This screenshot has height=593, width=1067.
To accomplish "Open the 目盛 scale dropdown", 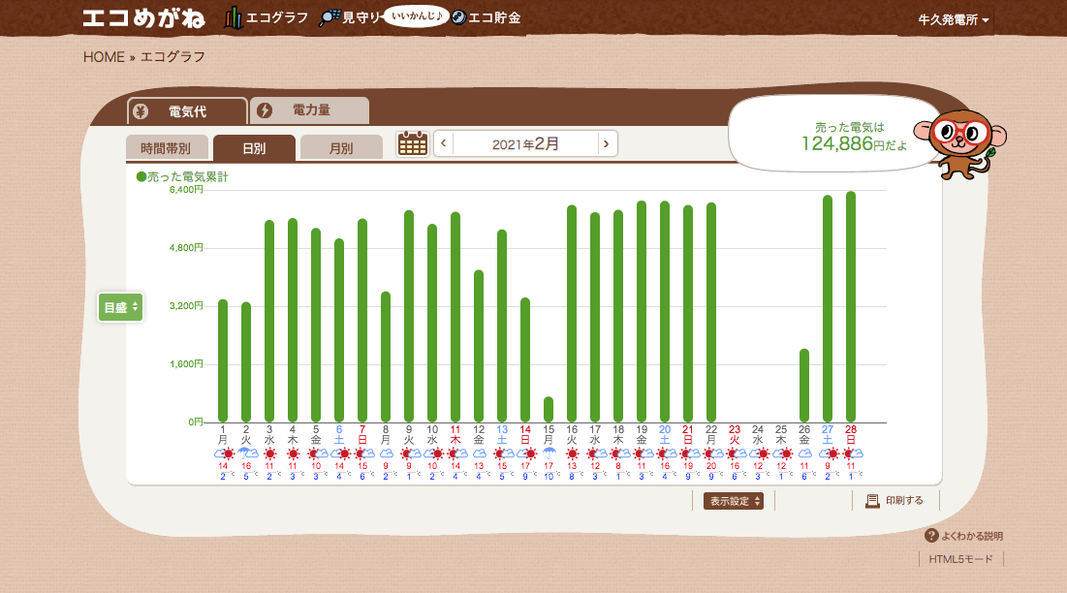I will click(x=120, y=307).
